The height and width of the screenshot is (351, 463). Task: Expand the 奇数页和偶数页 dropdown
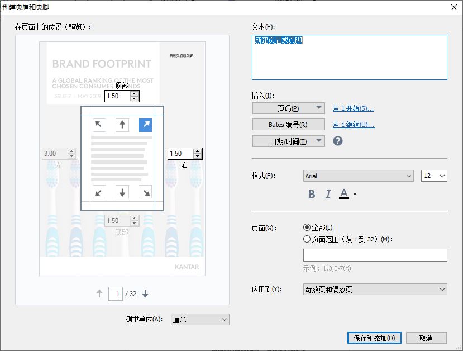375,290
